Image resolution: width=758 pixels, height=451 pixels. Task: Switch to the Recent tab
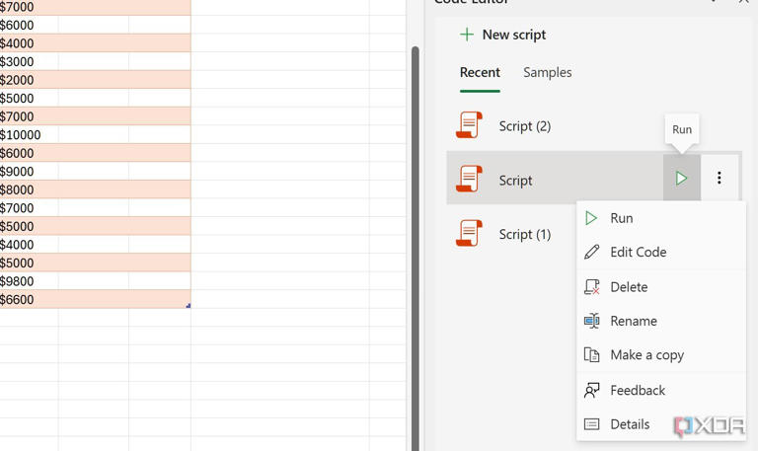pos(480,72)
